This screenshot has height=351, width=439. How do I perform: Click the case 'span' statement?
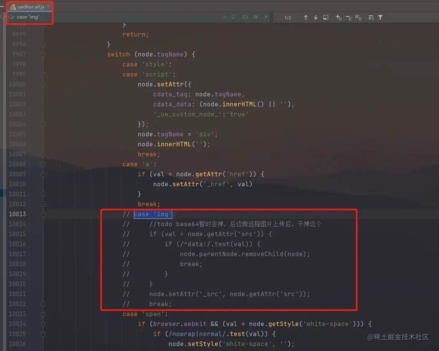click(x=145, y=314)
